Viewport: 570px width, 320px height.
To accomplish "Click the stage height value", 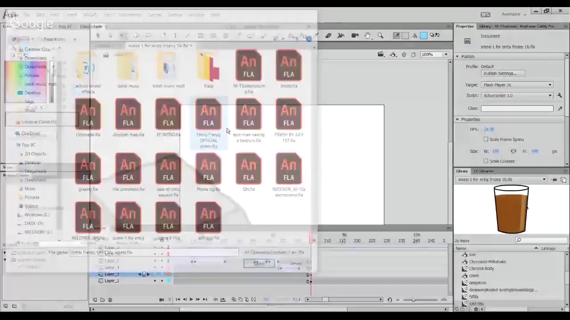I will pyautogui.click(x=535, y=152).
